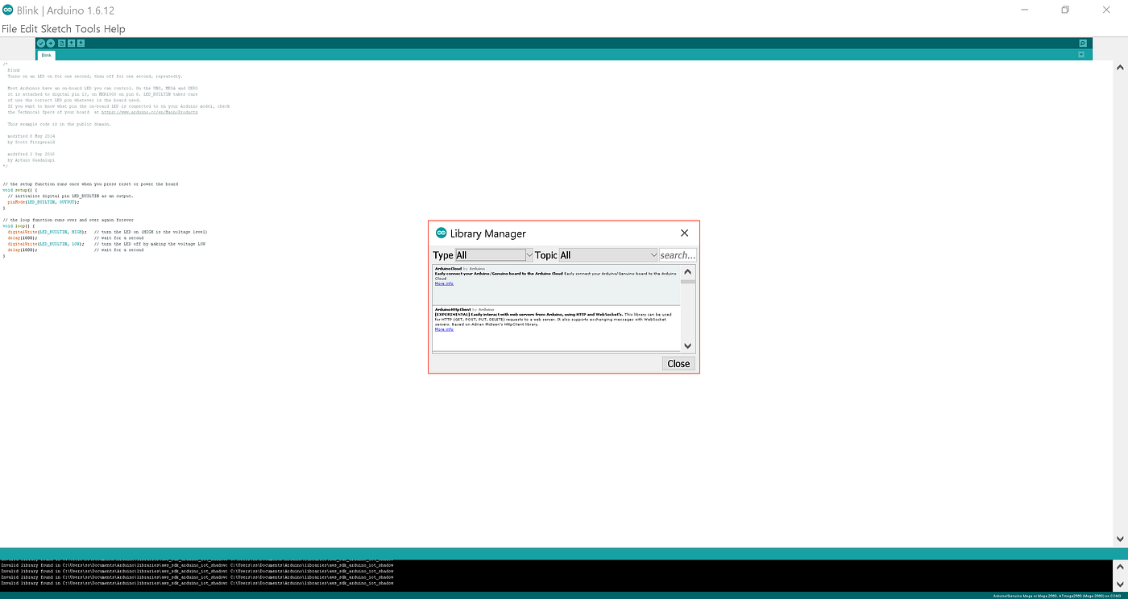Click Close in the Library Manager
The image size is (1128, 599).
[678, 363]
